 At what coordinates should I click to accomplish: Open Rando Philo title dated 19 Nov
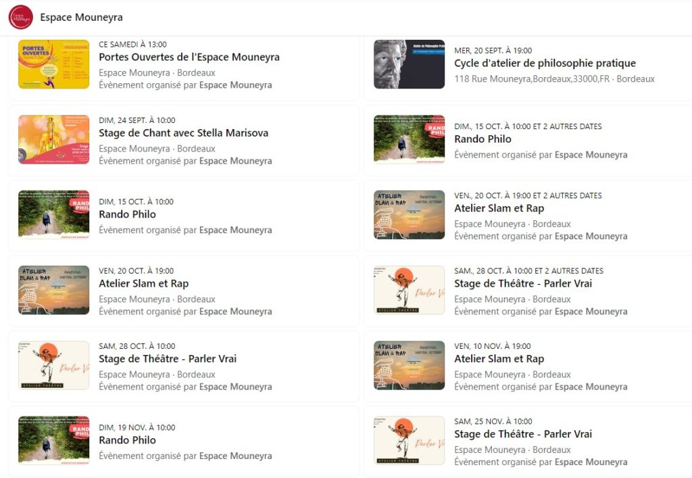(x=127, y=440)
